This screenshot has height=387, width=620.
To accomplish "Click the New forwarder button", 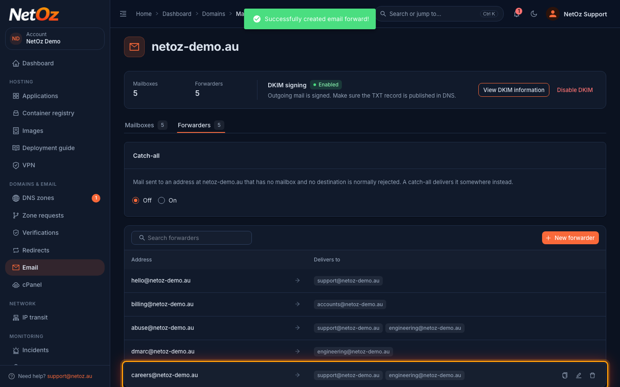I will point(570,238).
